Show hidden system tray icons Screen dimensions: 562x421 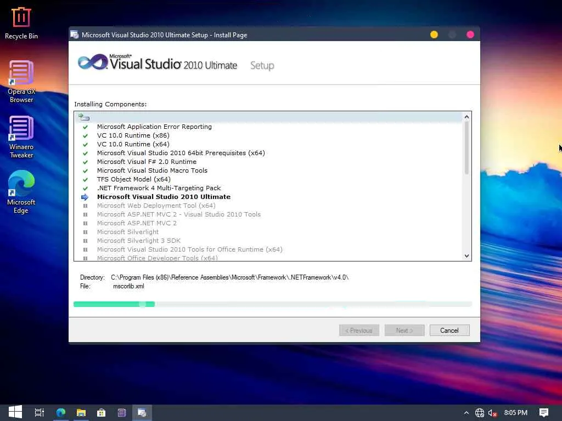pyautogui.click(x=466, y=413)
